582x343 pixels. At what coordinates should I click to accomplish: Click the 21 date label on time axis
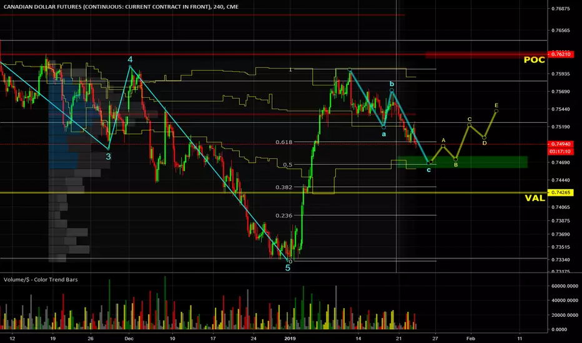(x=398, y=338)
